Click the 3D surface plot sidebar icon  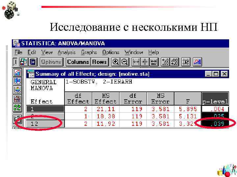pyautogui.click(x=17, y=90)
